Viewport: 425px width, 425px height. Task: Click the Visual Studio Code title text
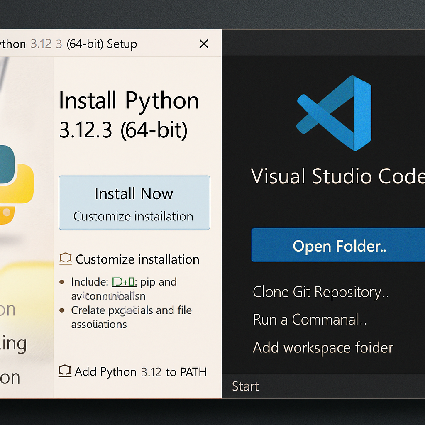click(x=337, y=176)
